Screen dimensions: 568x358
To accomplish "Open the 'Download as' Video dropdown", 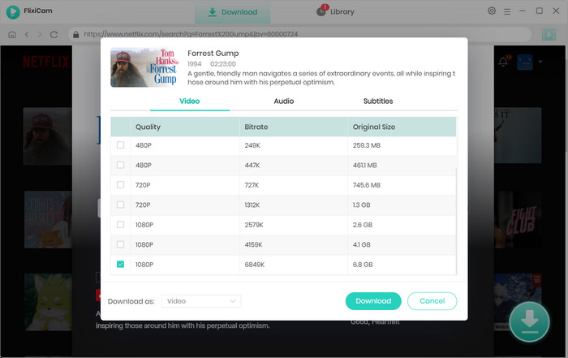I will click(x=201, y=301).
